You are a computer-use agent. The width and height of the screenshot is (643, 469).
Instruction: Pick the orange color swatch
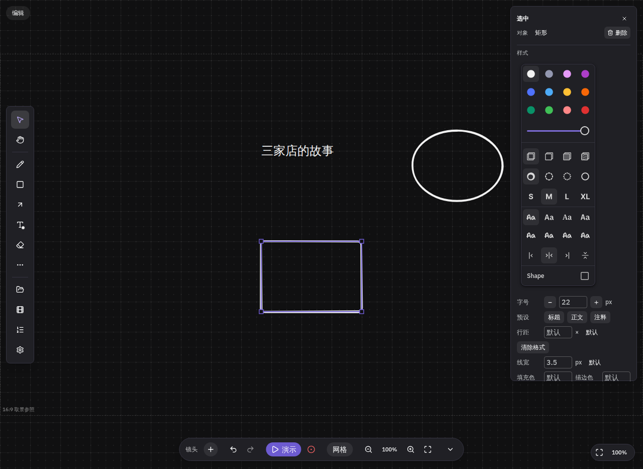(585, 92)
